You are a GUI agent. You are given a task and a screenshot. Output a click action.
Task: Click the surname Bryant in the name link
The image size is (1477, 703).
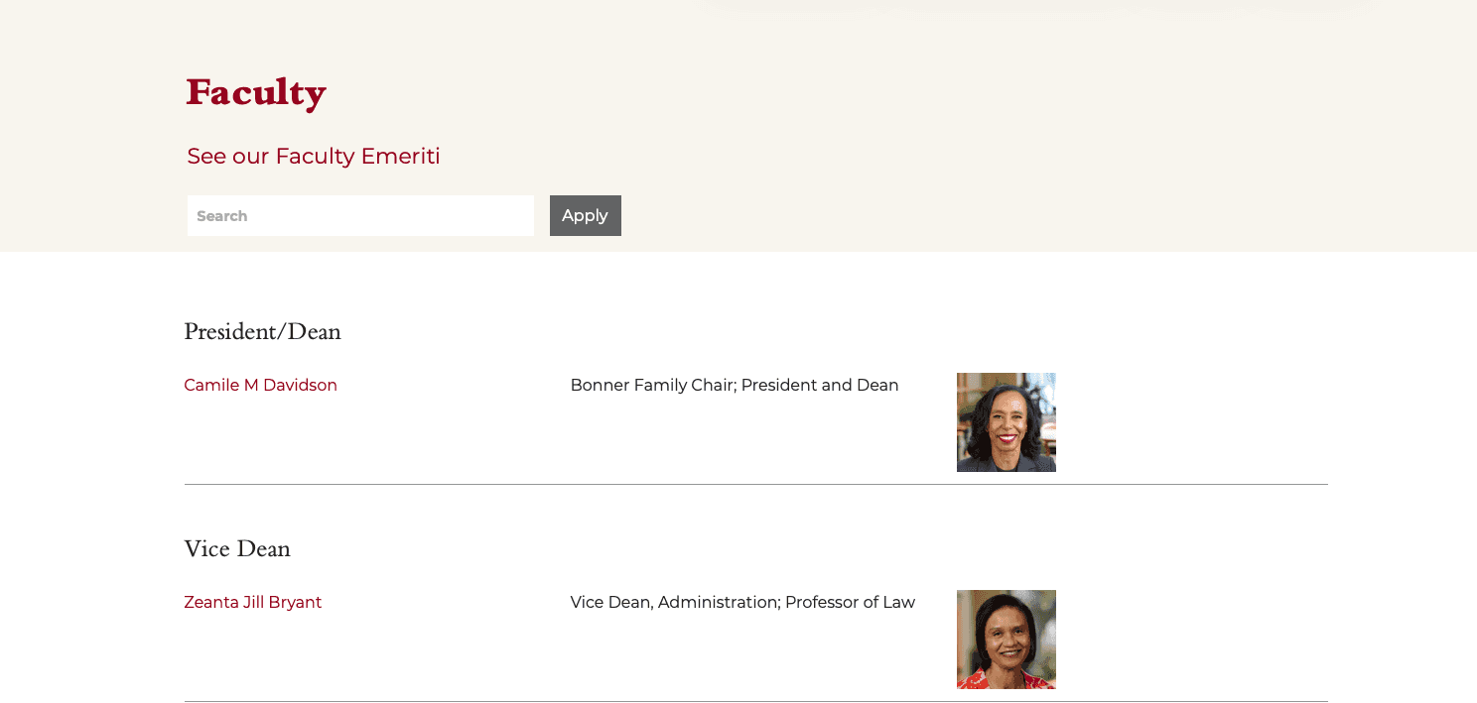295,603
